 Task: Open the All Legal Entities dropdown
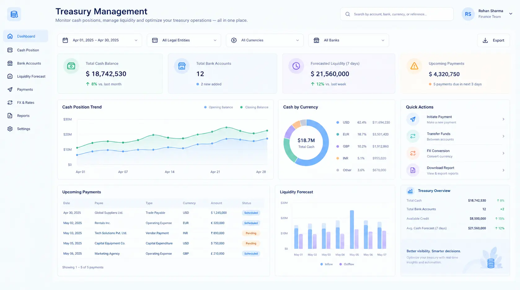pos(184,40)
